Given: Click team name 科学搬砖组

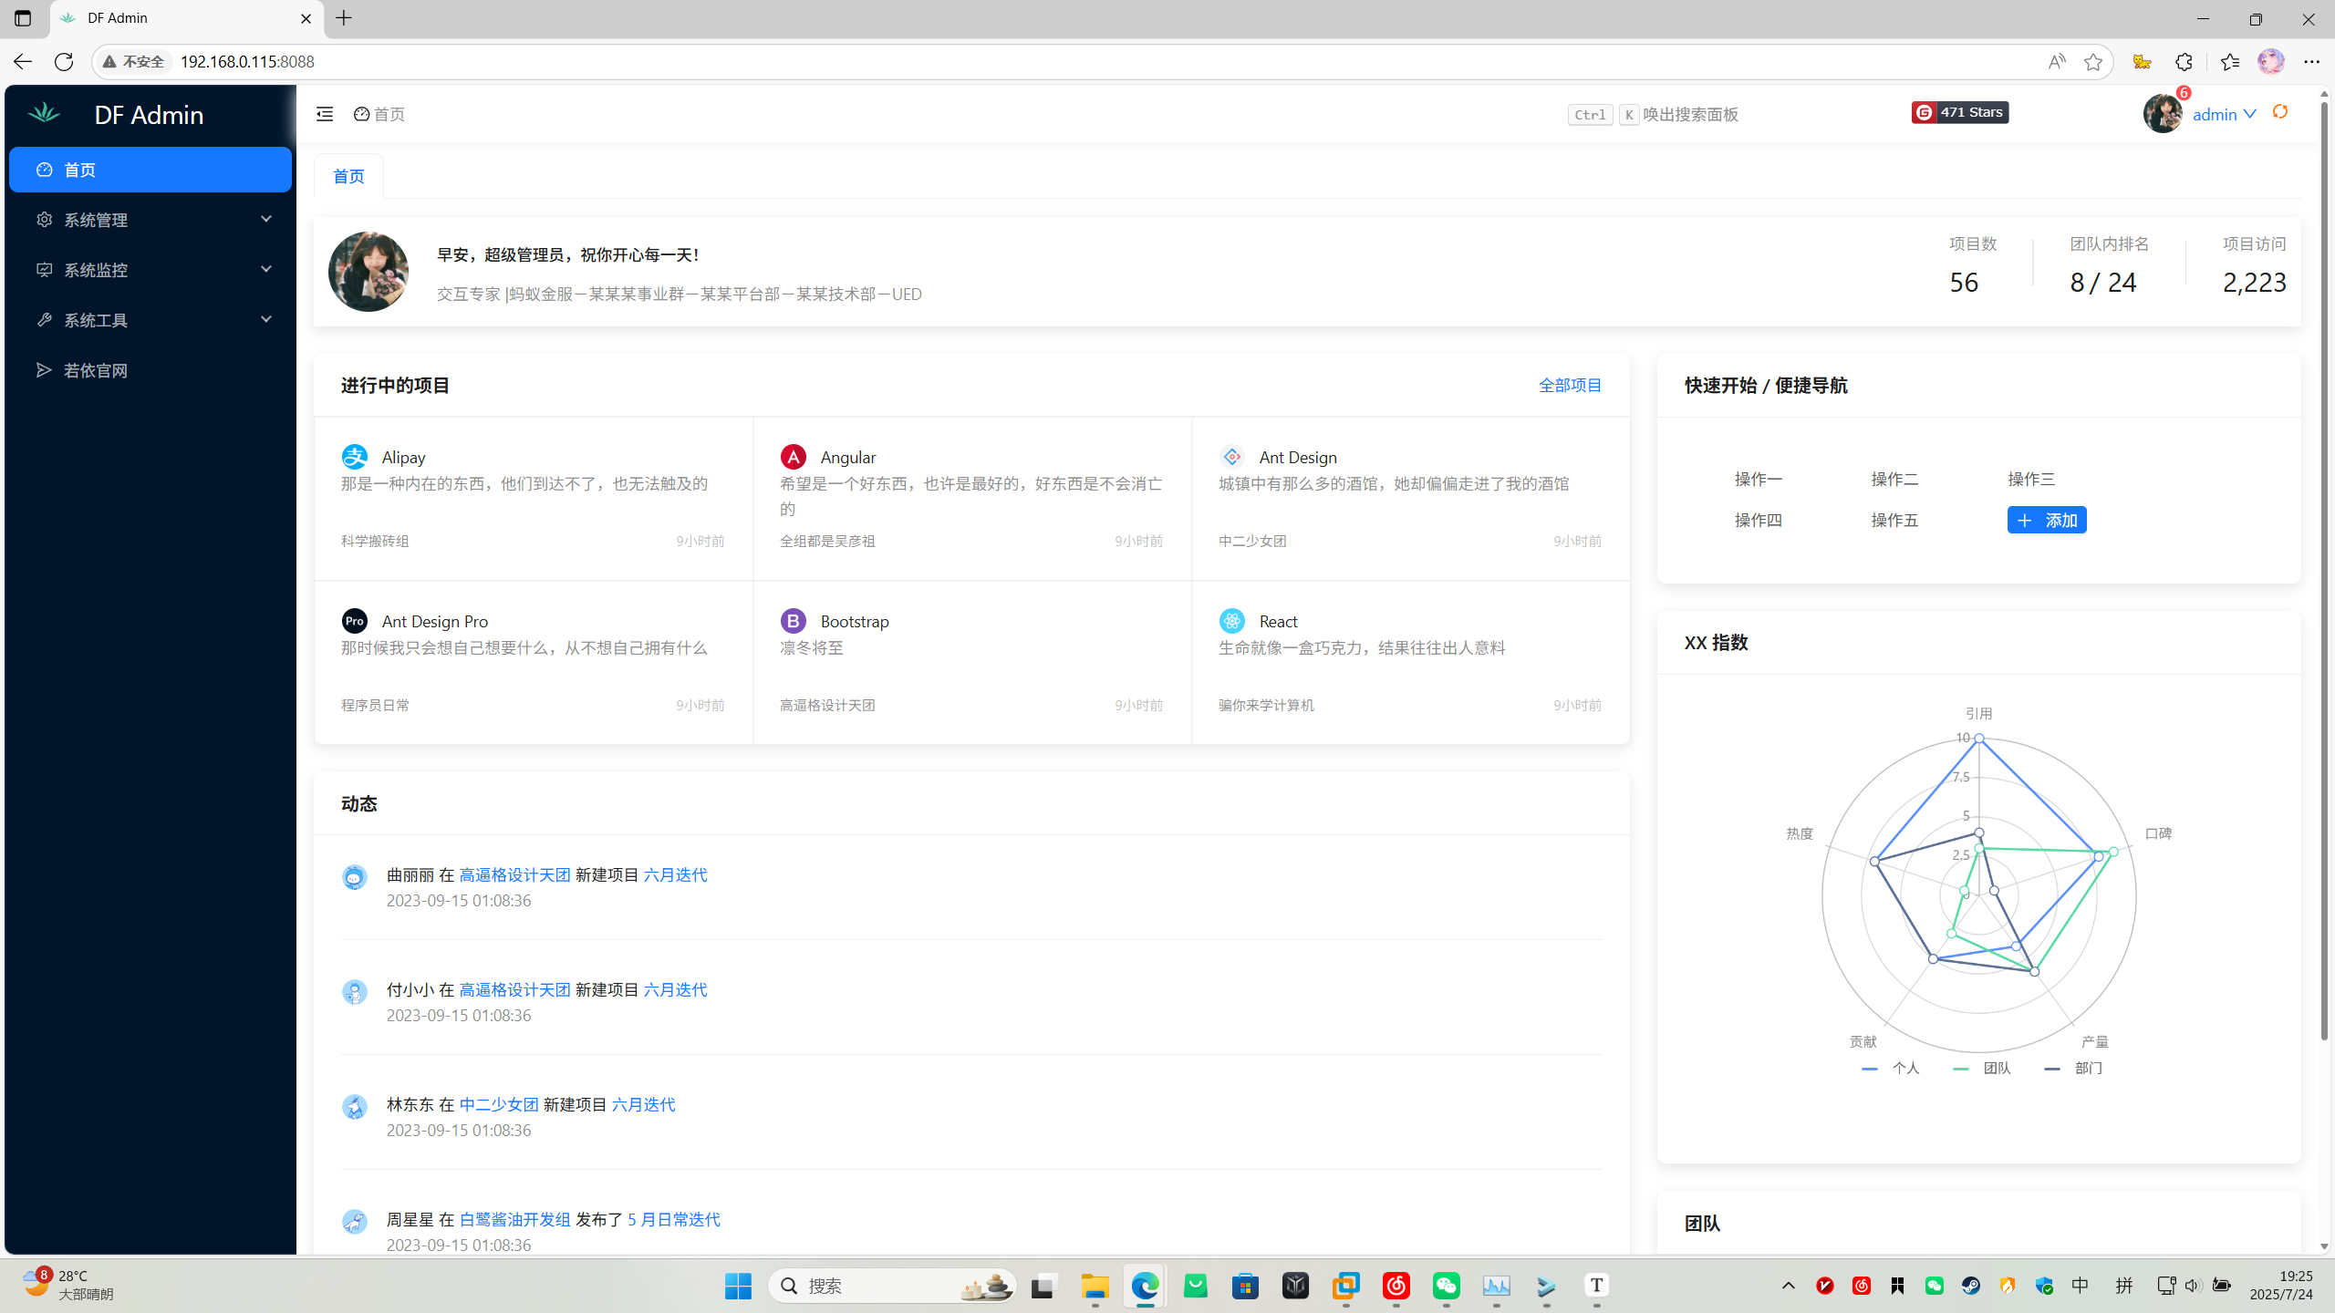Looking at the screenshot, I should point(375,541).
